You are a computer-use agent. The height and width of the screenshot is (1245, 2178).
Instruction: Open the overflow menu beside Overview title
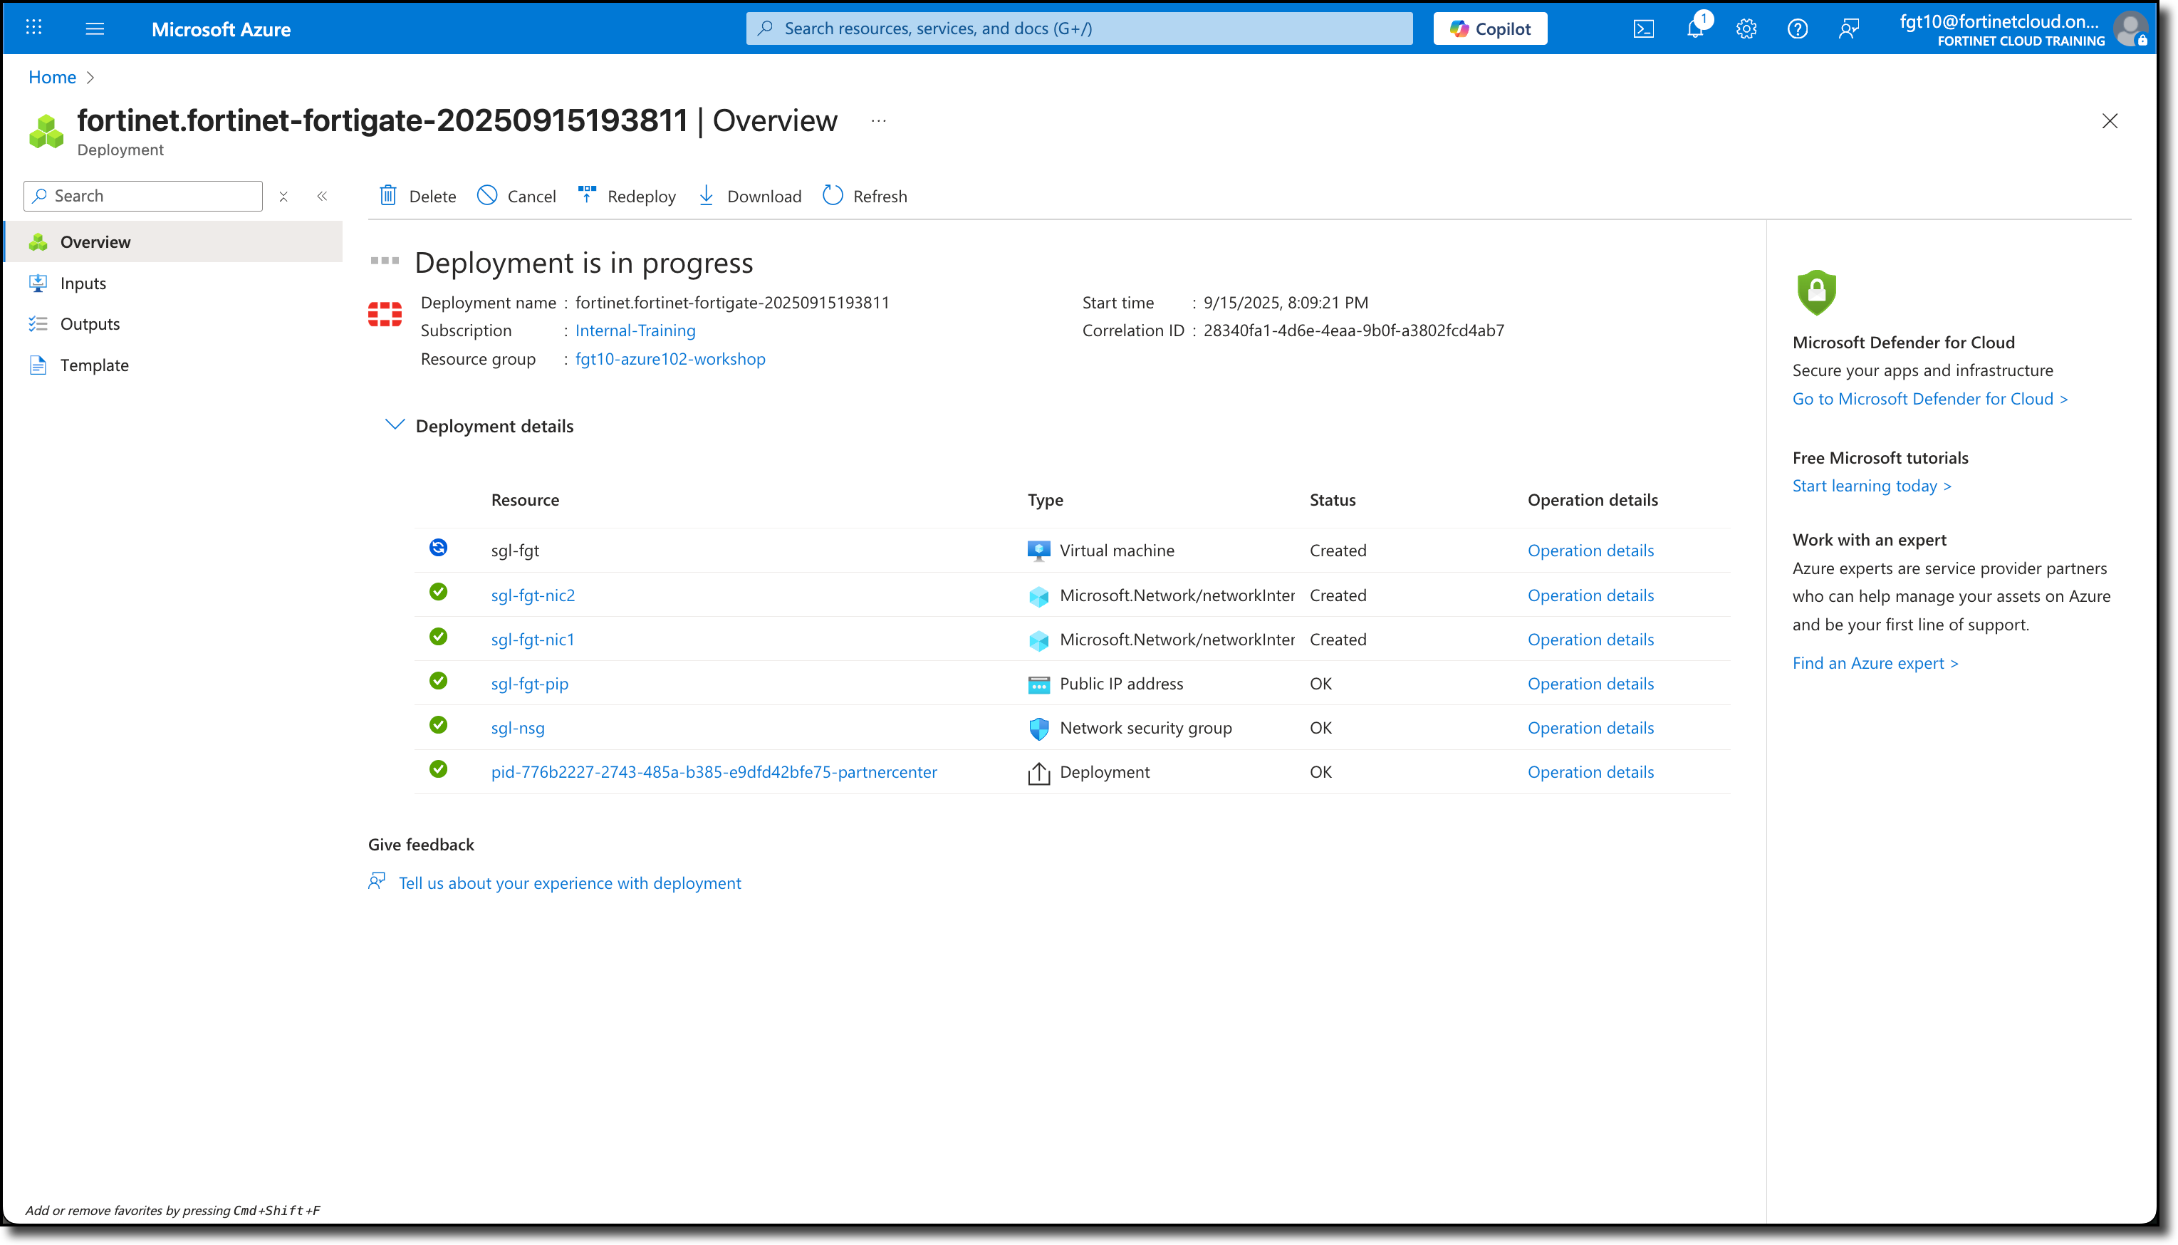879,120
